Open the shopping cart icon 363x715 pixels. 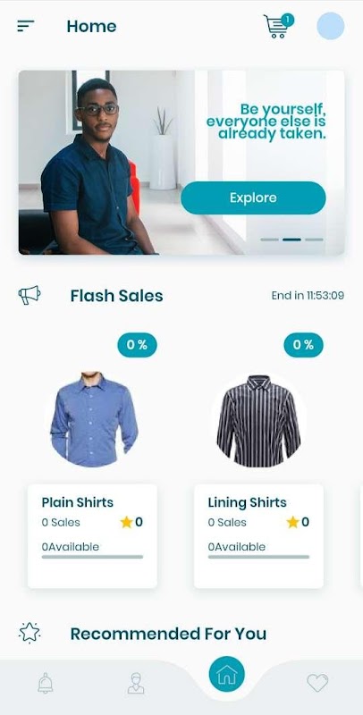(278, 26)
